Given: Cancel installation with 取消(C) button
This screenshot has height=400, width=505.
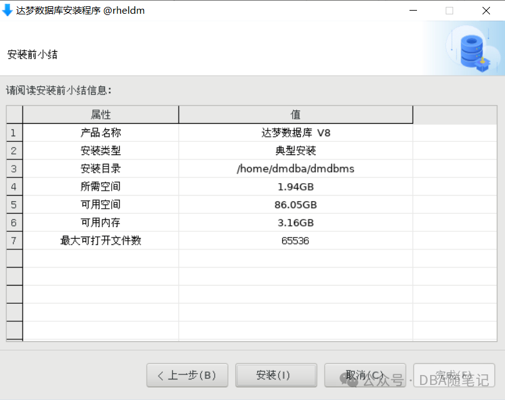Looking at the screenshot, I should 365,375.
